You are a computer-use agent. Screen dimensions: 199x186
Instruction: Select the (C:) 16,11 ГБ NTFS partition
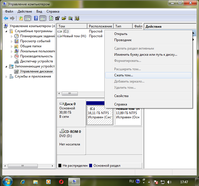point(100,115)
